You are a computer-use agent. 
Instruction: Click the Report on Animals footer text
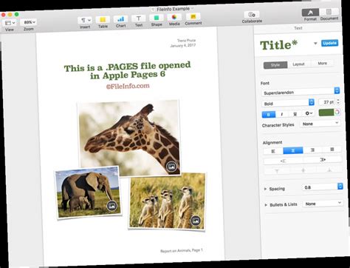coord(182,250)
